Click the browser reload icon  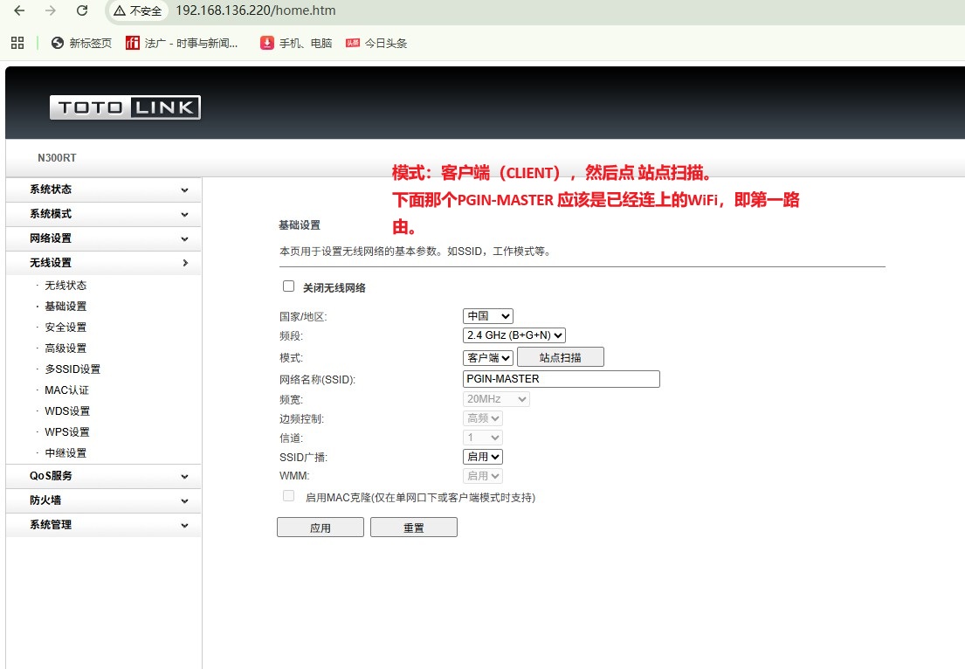(82, 10)
